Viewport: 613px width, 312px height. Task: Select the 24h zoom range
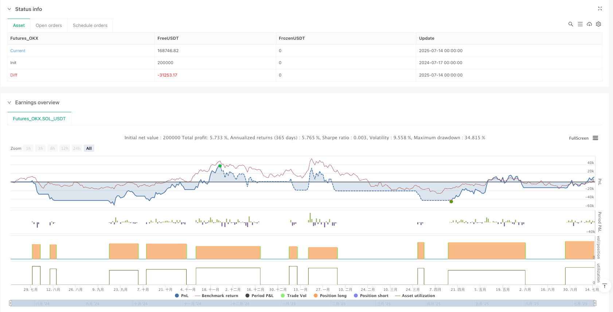(x=77, y=148)
